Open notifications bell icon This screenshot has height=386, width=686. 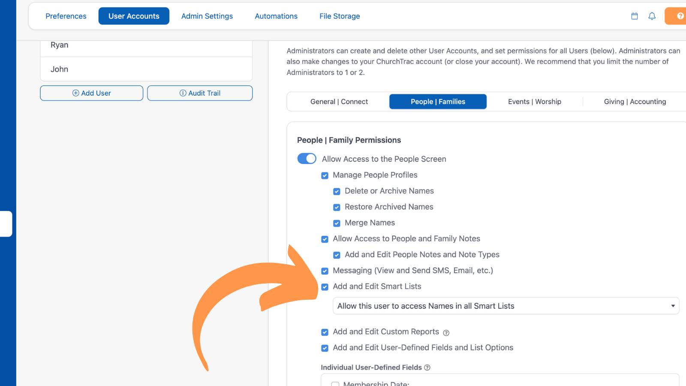[x=652, y=16]
